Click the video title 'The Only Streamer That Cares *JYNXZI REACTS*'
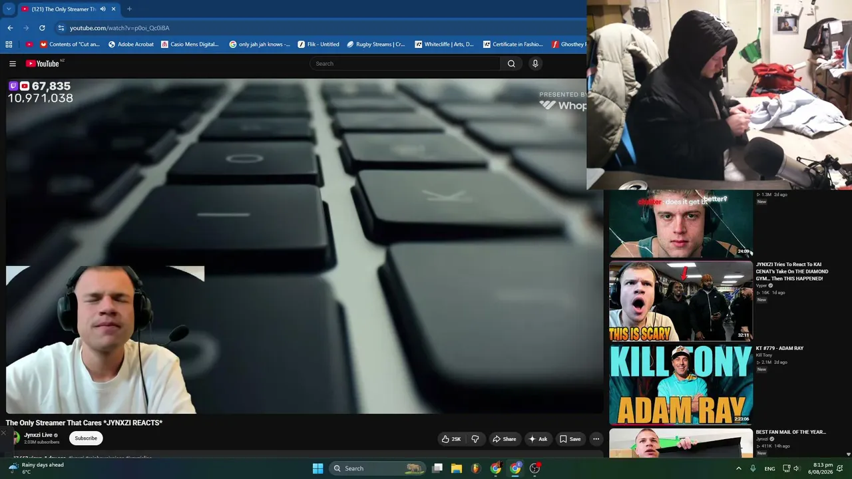Screen dimensions: 852x479 pyautogui.click(x=85, y=422)
